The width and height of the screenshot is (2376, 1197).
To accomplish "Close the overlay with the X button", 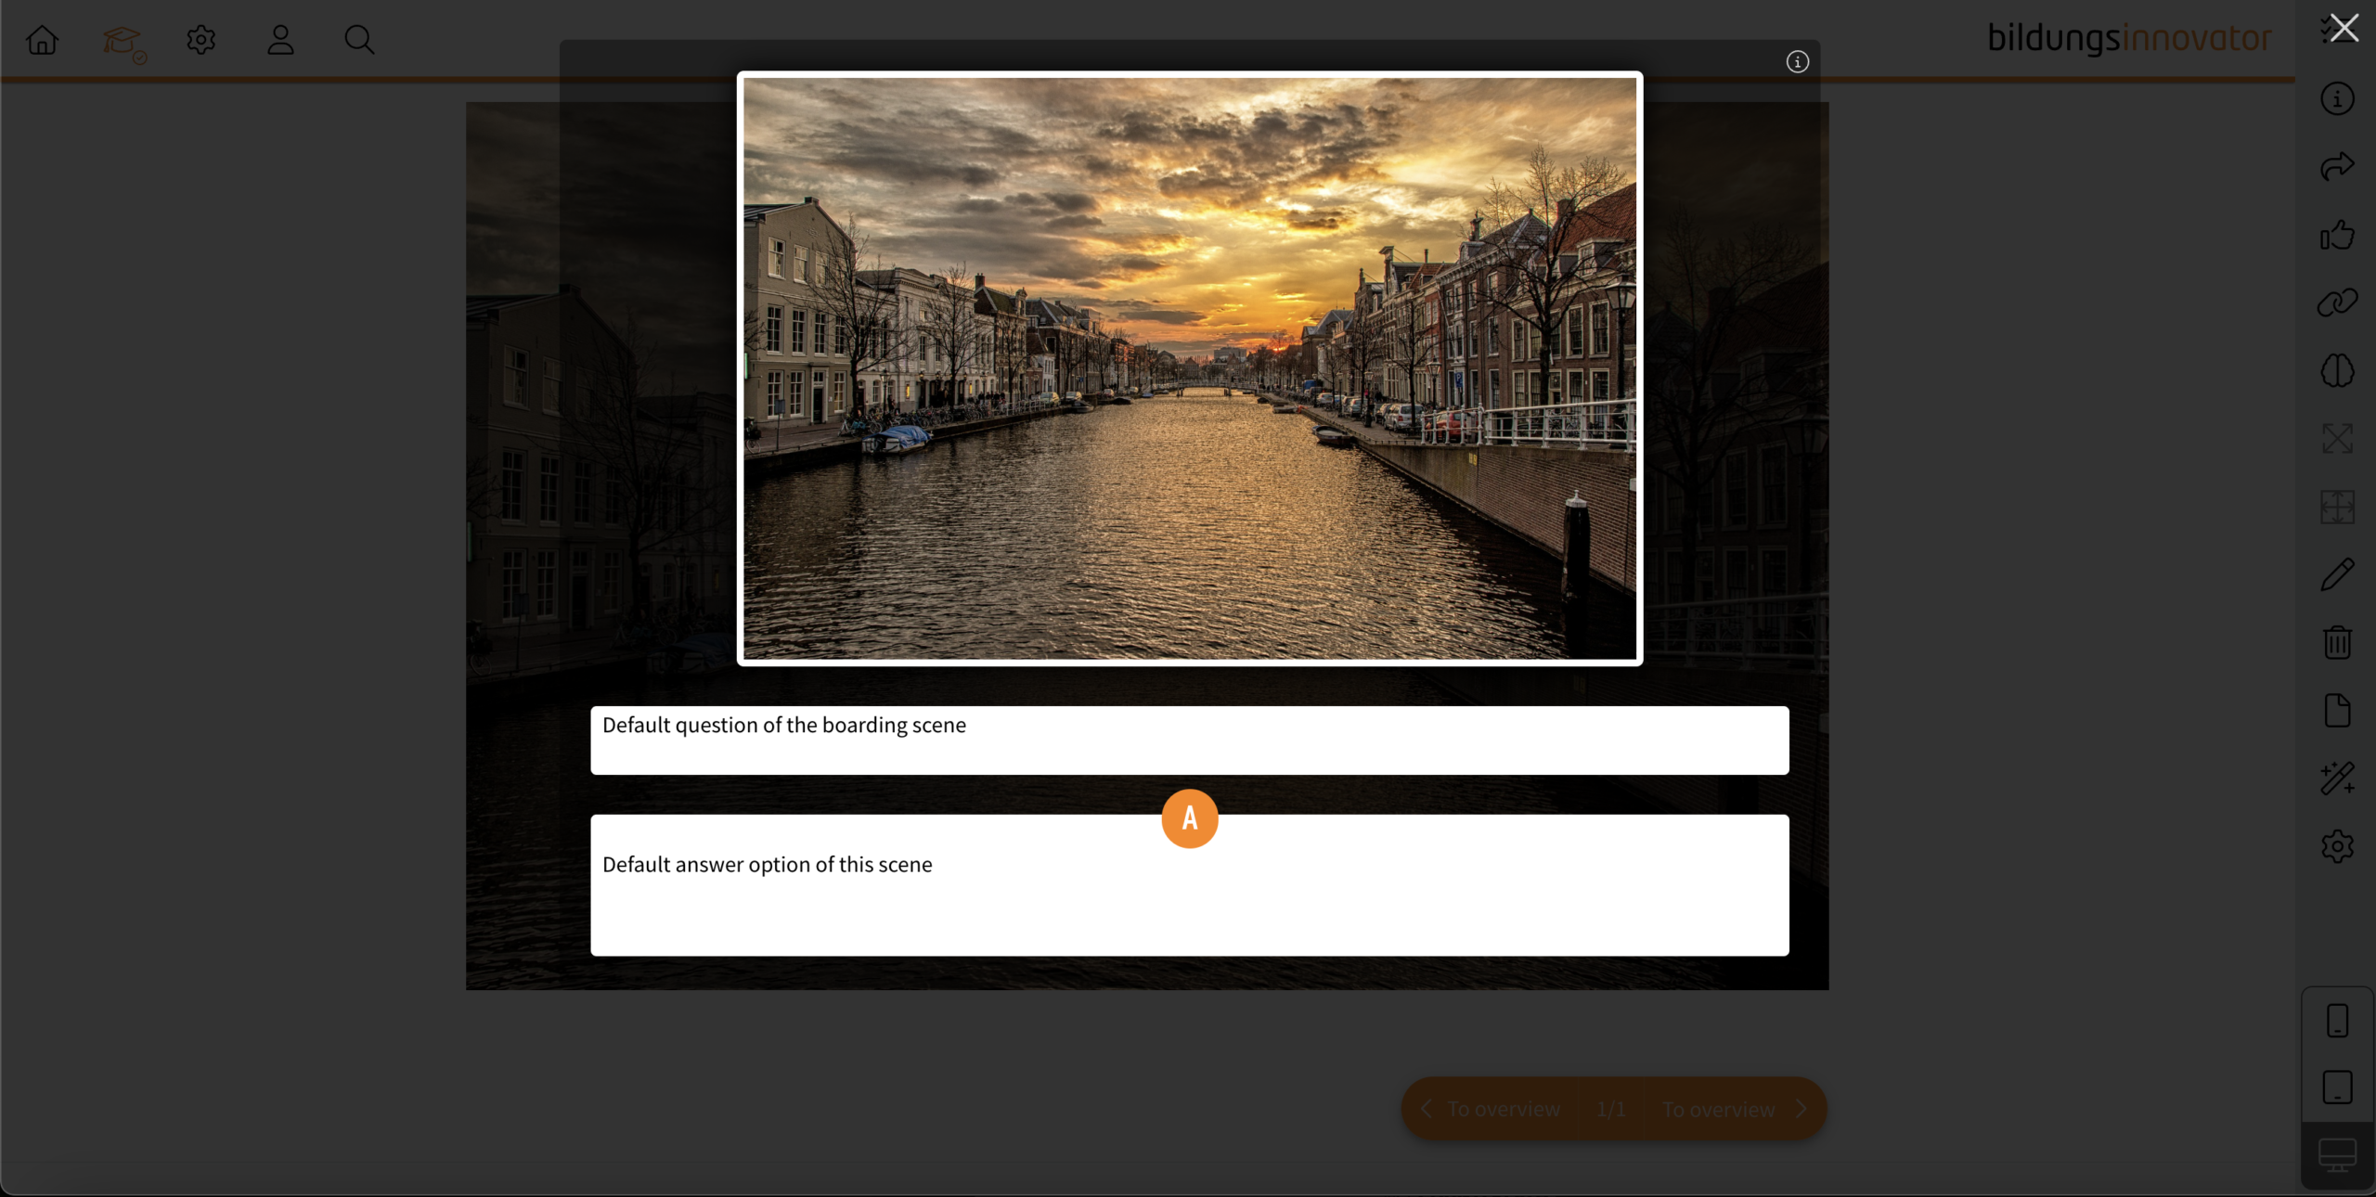I will point(2344,28).
